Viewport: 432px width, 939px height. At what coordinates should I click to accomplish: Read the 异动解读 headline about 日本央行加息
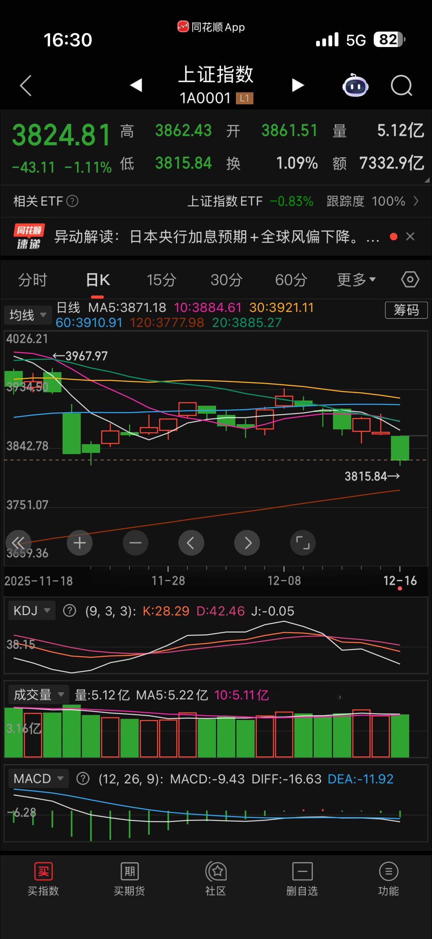[217, 236]
